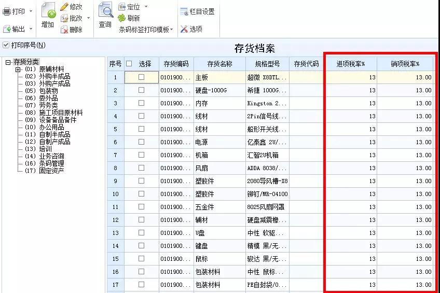440x293 pixels.
Task: Click the 增加 (Add) document icon
Action: pos(48,12)
